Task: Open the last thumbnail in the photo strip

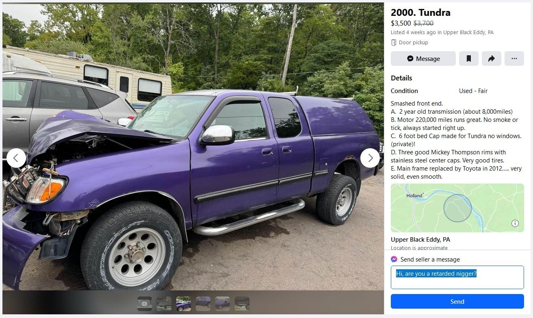Action: (242, 303)
